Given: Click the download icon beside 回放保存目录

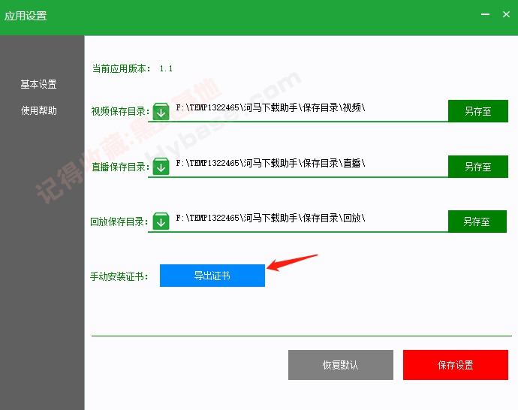Looking at the screenshot, I should (x=161, y=221).
